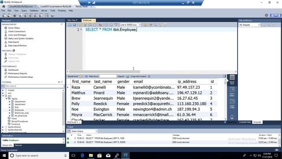Viewport: 282px width, 159px height.
Task: Open the Server menu
Action: 44,11
